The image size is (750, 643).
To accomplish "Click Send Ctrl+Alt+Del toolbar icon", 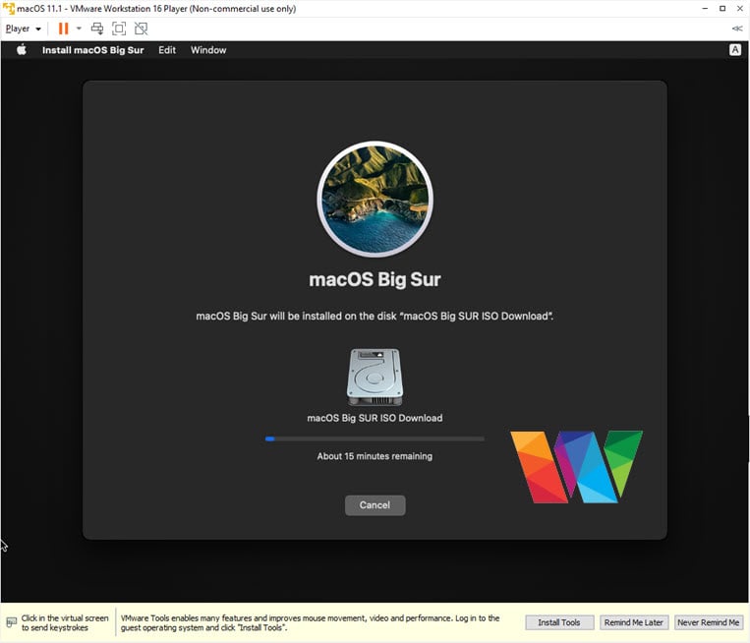I will point(97,29).
